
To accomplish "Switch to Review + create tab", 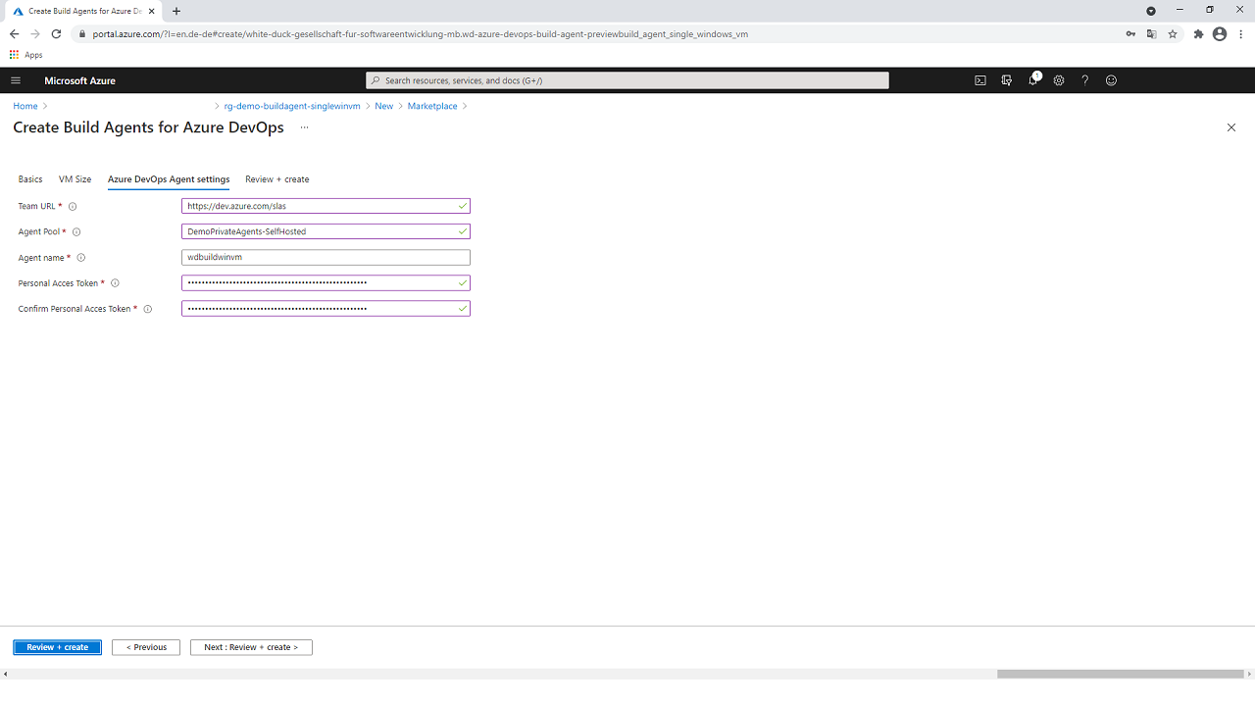I will [x=277, y=179].
